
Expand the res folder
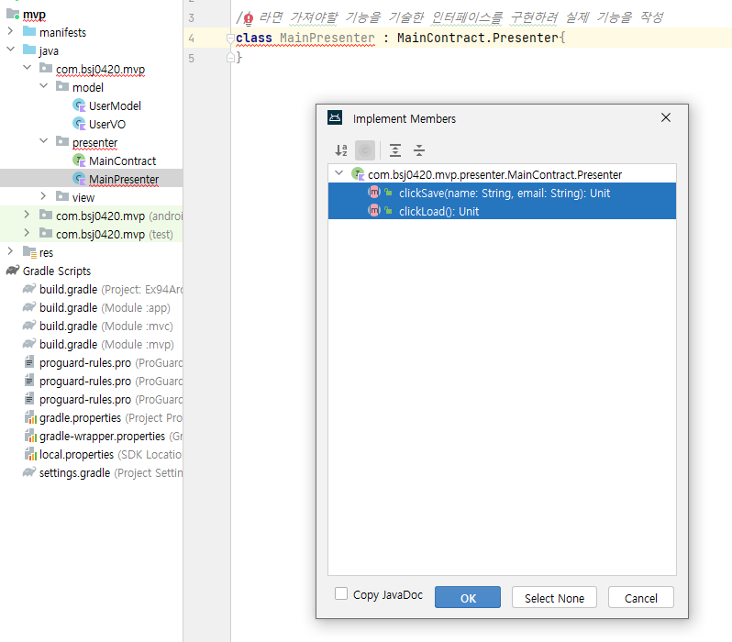point(10,251)
